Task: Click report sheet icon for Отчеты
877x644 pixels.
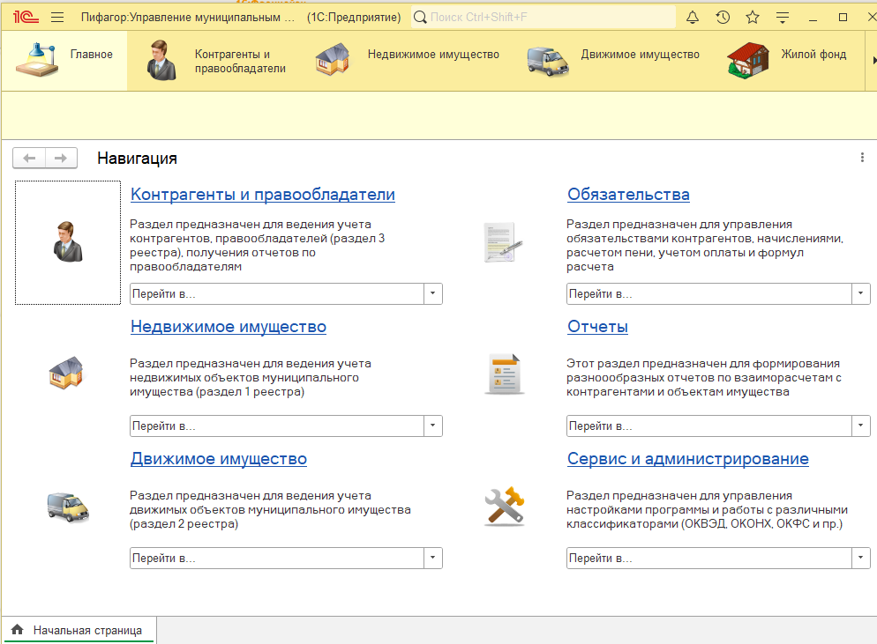Action: point(504,374)
